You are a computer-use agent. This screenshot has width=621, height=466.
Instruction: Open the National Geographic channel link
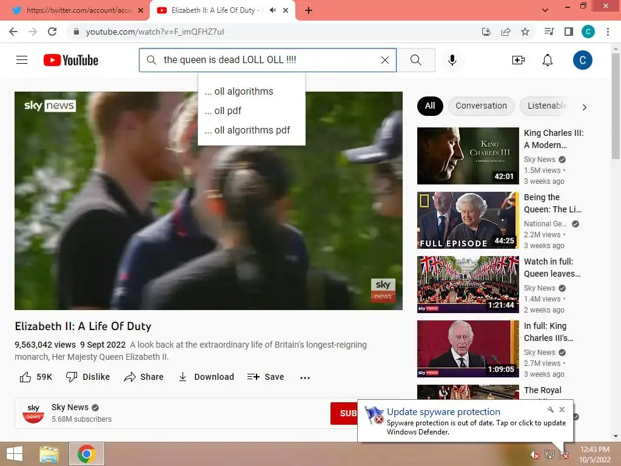(x=545, y=224)
